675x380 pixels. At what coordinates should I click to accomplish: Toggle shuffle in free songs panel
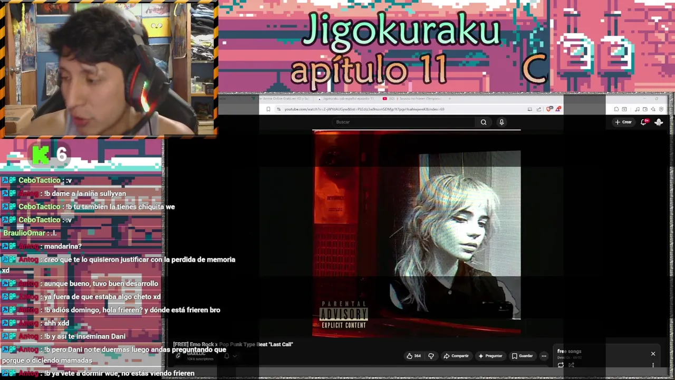[x=571, y=365]
